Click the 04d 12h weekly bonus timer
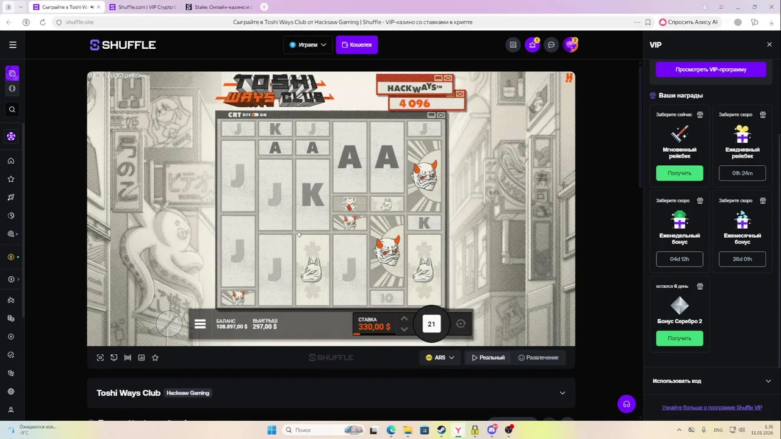The height and width of the screenshot is (439, 781). pos(679,259)
